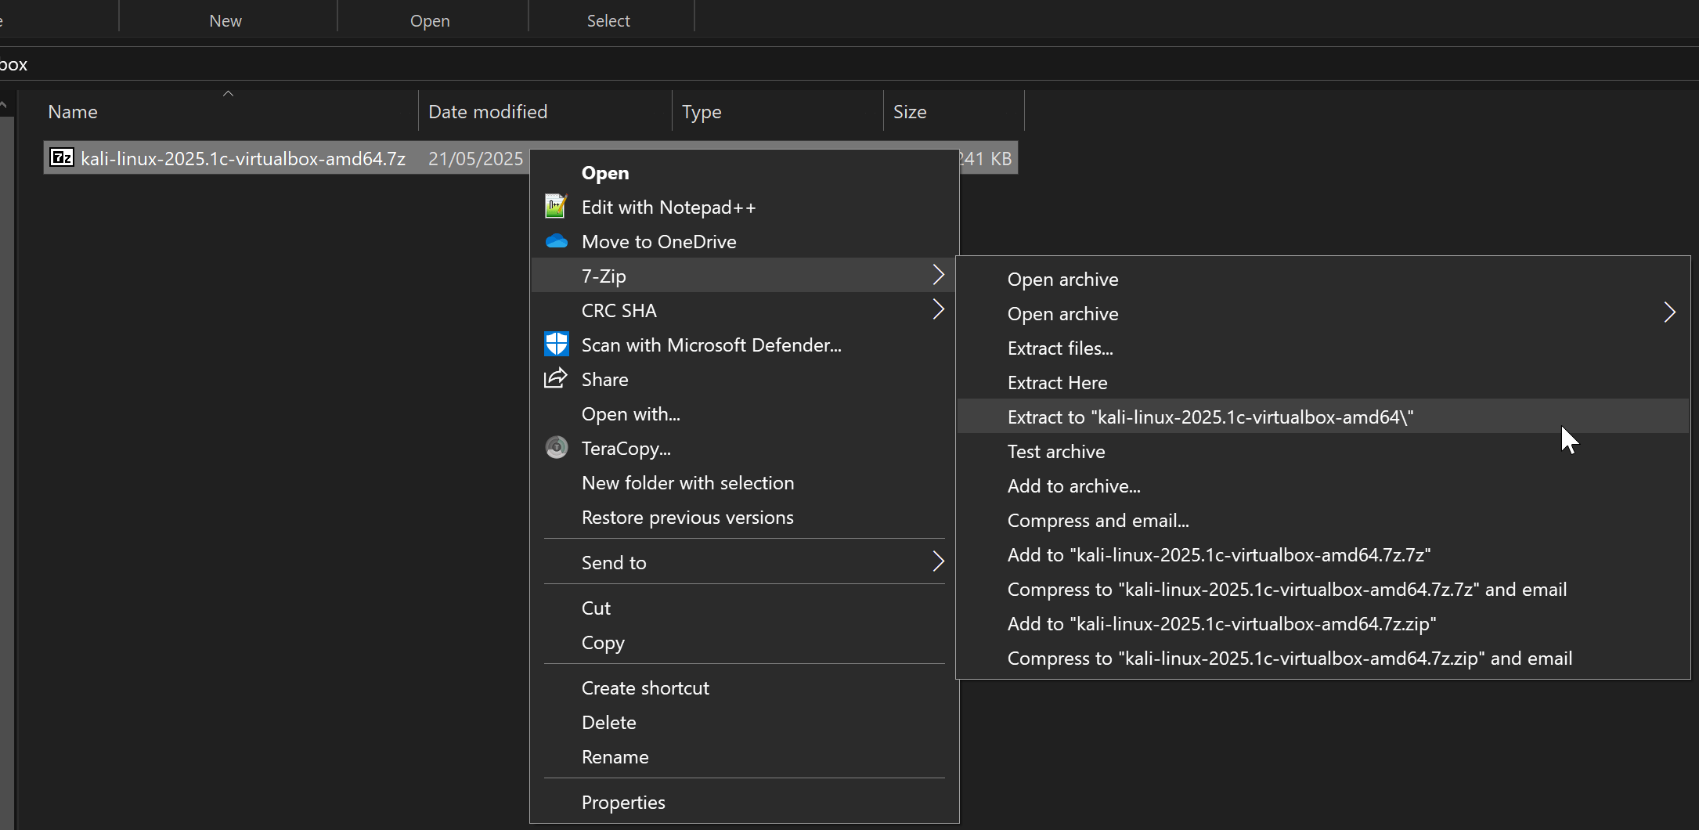This screenshot has height=830, width=1699.
Task: Open the Send to entry
Action: [742, 561]
